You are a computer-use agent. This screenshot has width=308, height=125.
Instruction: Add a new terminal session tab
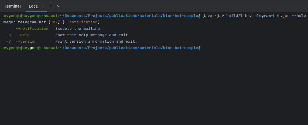[51, 6]
